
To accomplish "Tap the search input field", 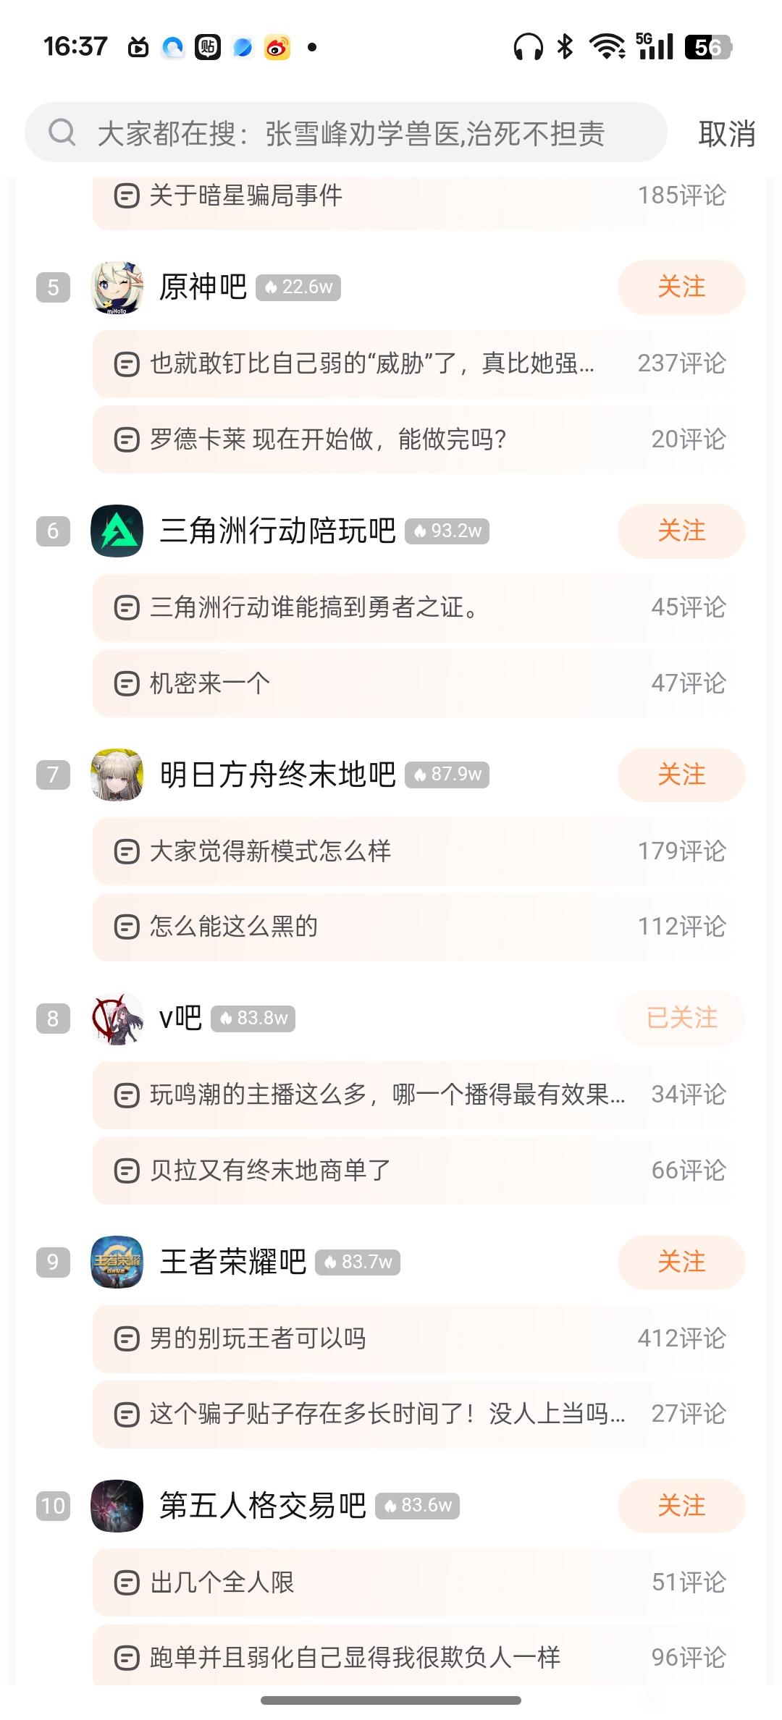I will [x=362, y=134].
